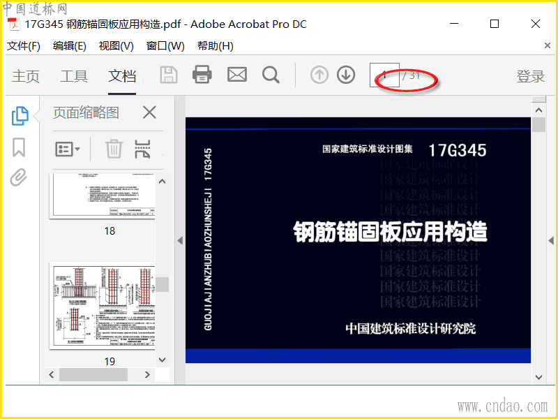The width and height of the screenshot is (558, 419).
Task: Click document view scroll up arrow
Action: point(538,110)
